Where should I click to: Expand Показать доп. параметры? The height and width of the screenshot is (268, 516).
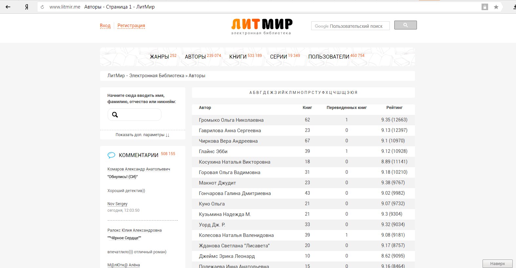tap(142, 135)
